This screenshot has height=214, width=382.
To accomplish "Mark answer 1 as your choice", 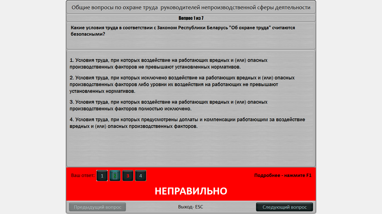I will [102, 176].
